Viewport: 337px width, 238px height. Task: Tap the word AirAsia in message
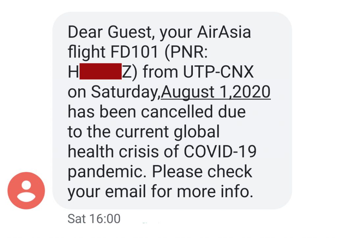point(224,32)
